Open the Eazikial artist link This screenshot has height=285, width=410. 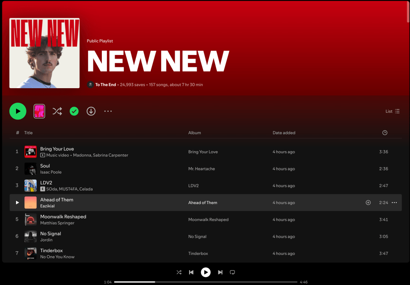(47, 206)
